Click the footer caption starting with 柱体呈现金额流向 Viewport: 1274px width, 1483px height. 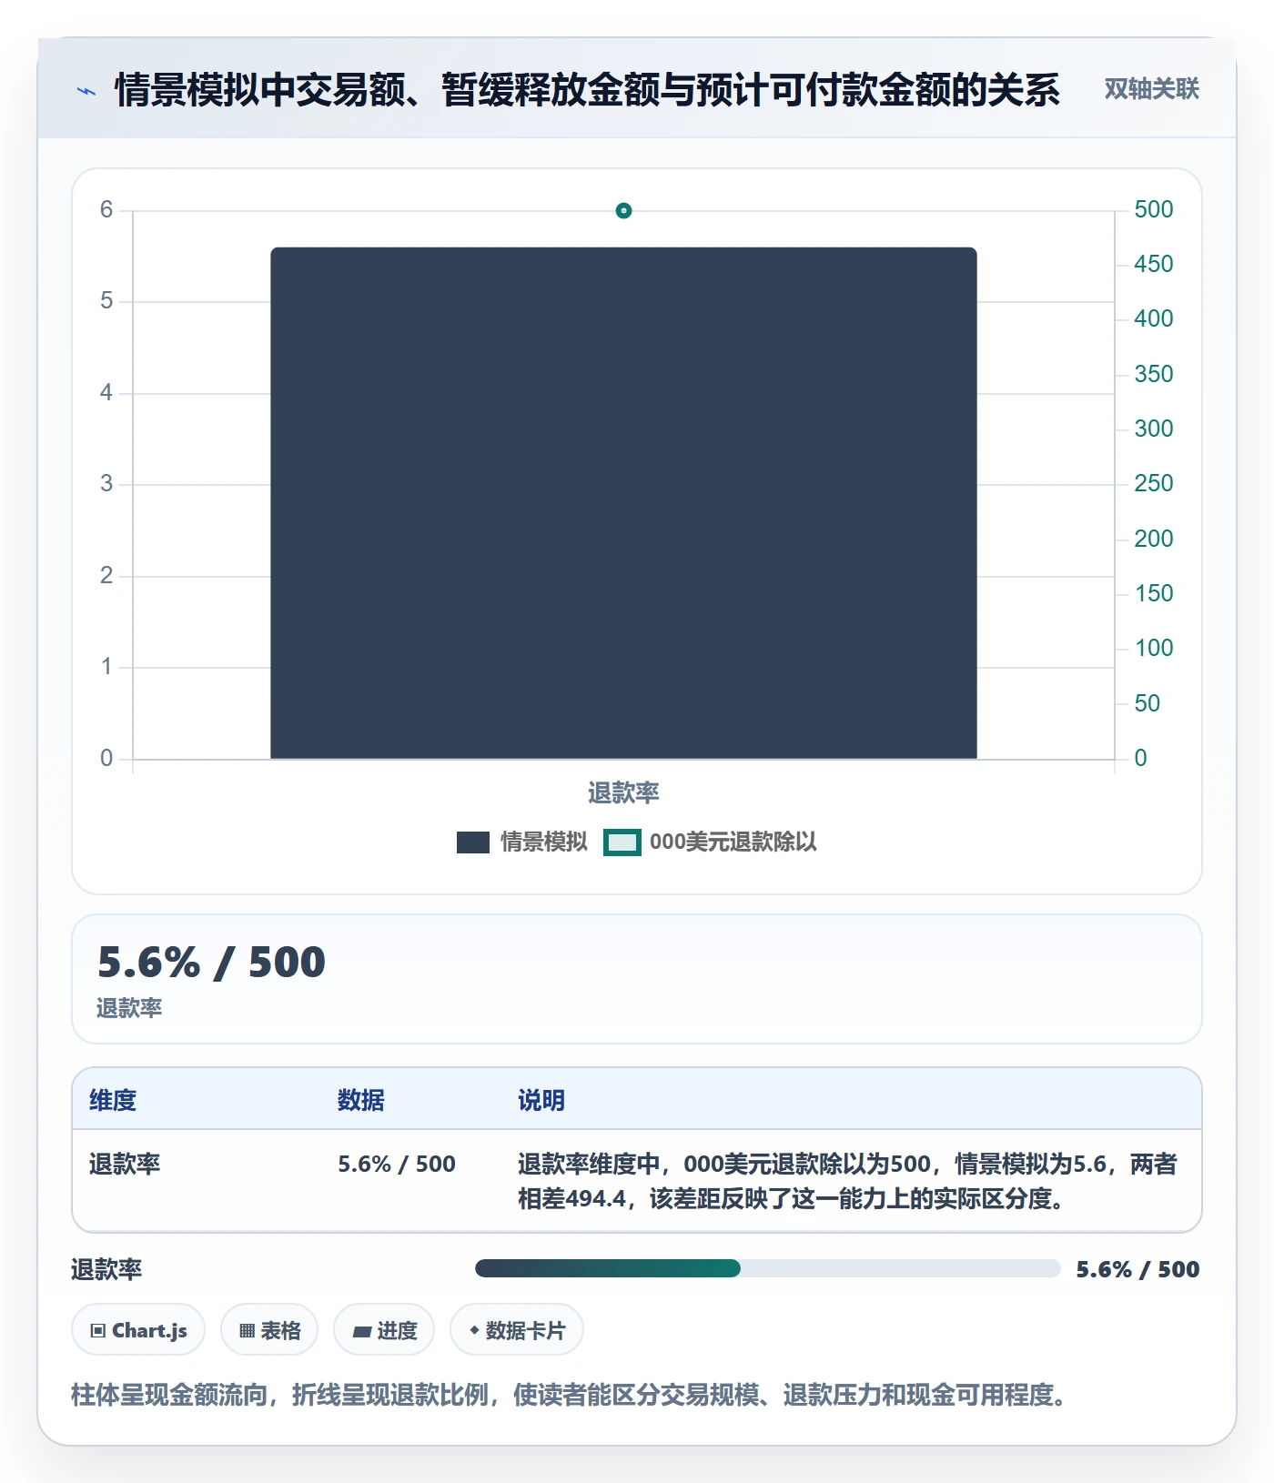click(x=571, y=1395)
